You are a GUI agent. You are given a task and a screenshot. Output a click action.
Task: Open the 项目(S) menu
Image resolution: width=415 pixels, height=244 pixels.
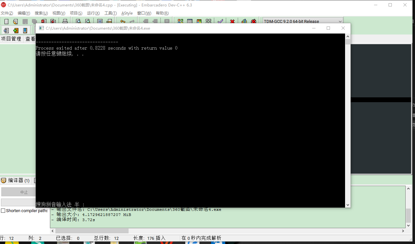click(76, 13)
